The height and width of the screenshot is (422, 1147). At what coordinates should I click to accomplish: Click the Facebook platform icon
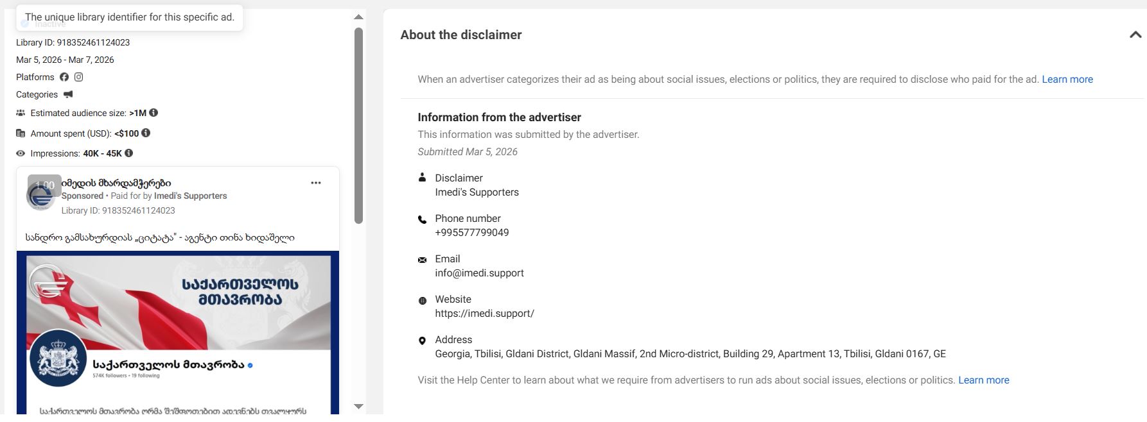point(64,77)
